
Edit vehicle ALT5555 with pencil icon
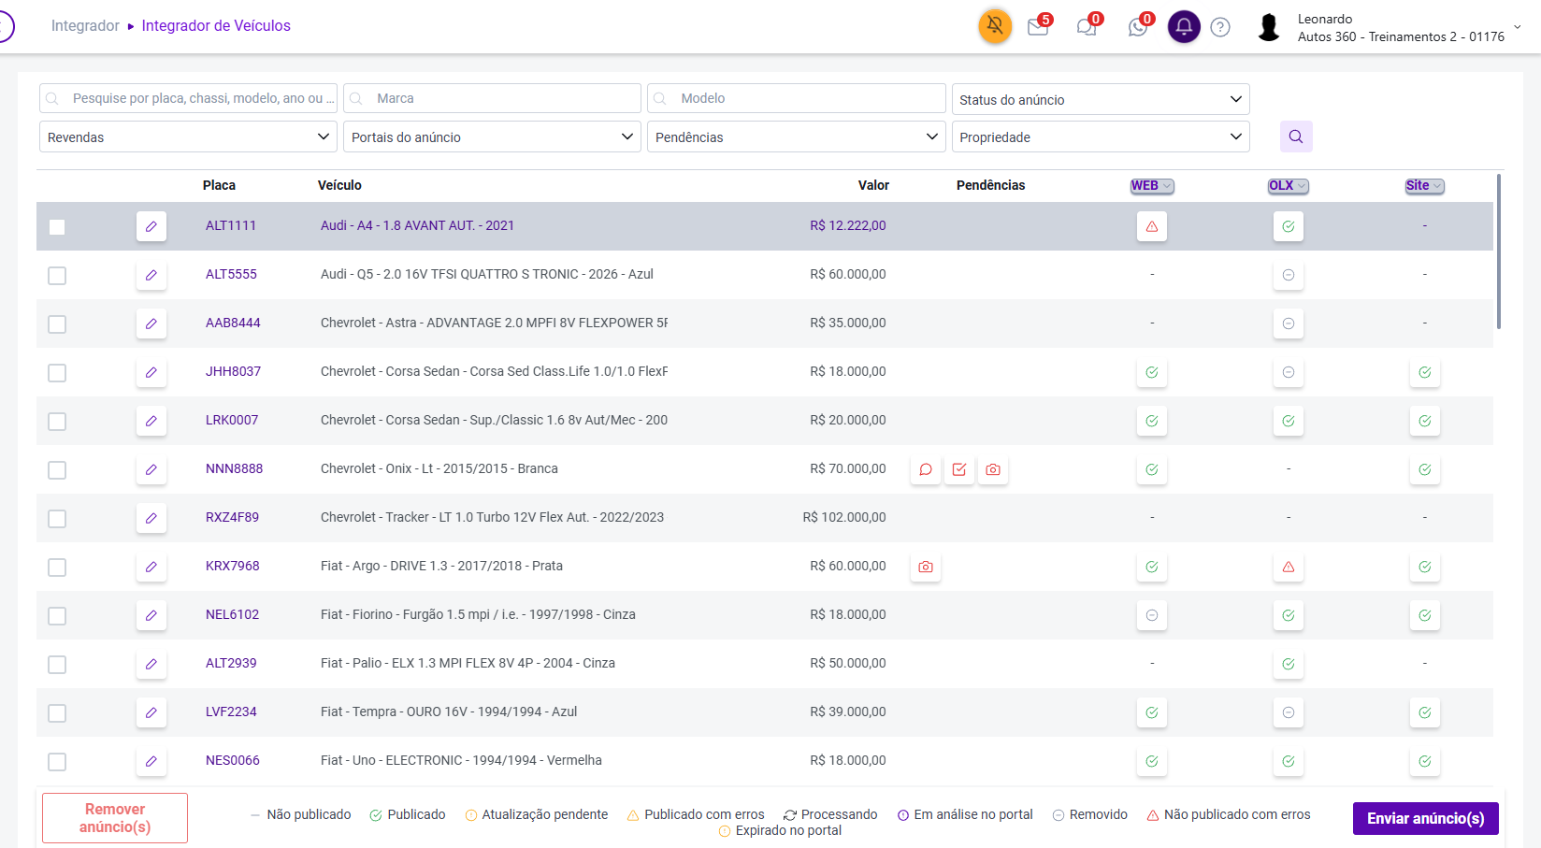click(x=151, y=275)
